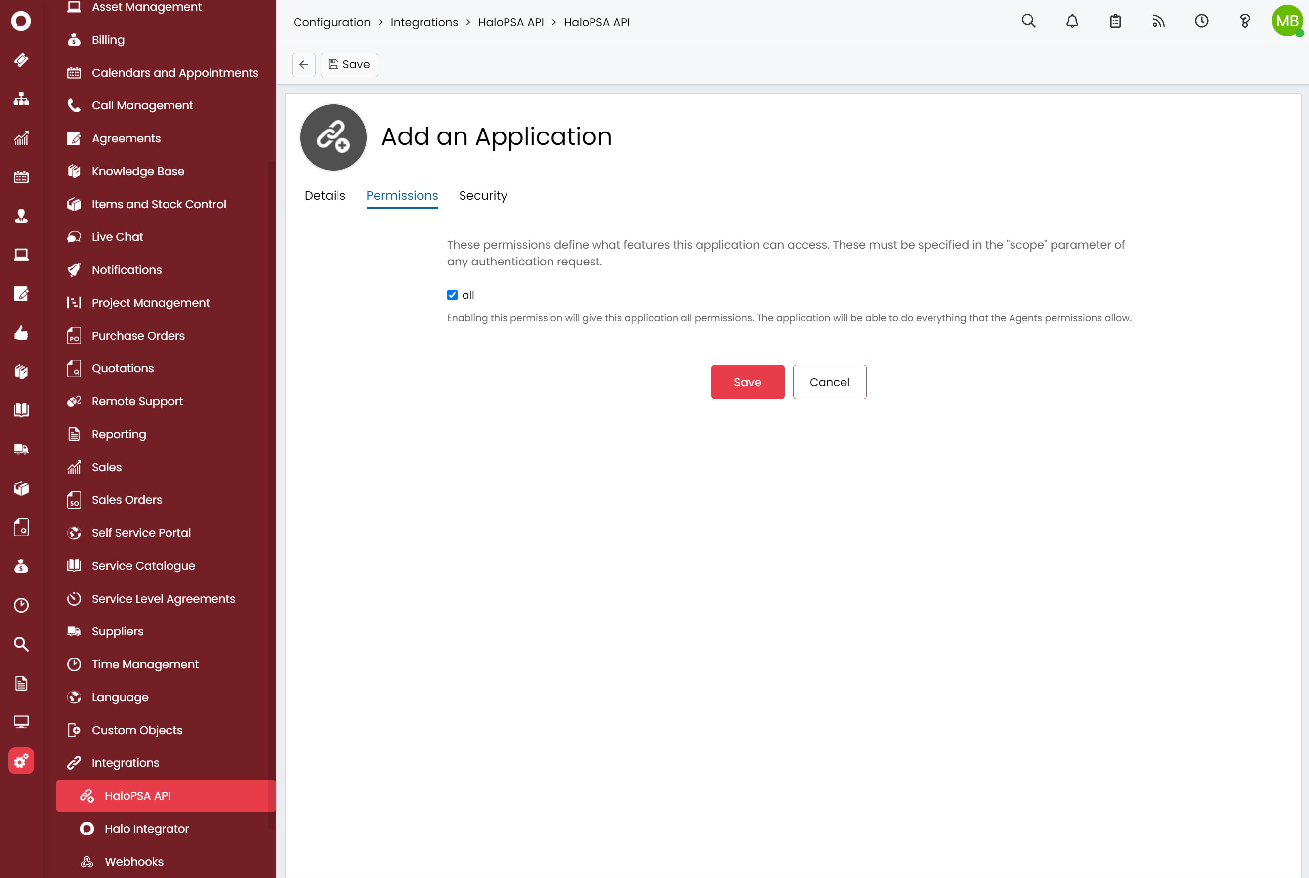Open quotations document icon in narrow sidebar
The image size is (1309, 878).
tap(21, 527)
